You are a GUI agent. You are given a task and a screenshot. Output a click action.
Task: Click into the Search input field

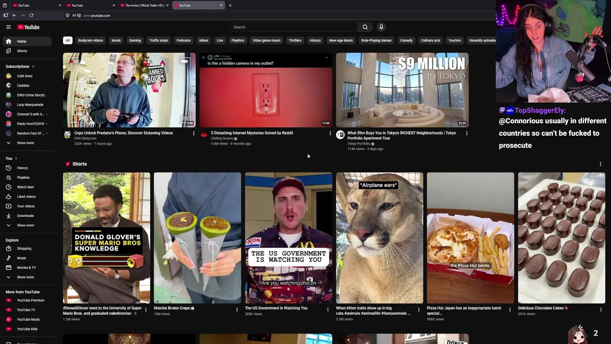point(294,27)
